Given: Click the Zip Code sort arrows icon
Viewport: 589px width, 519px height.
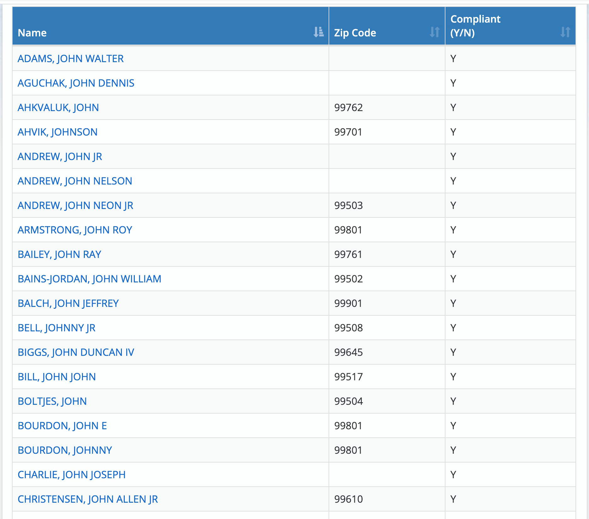Looking at the screenshot, I should tap(434, 32).
